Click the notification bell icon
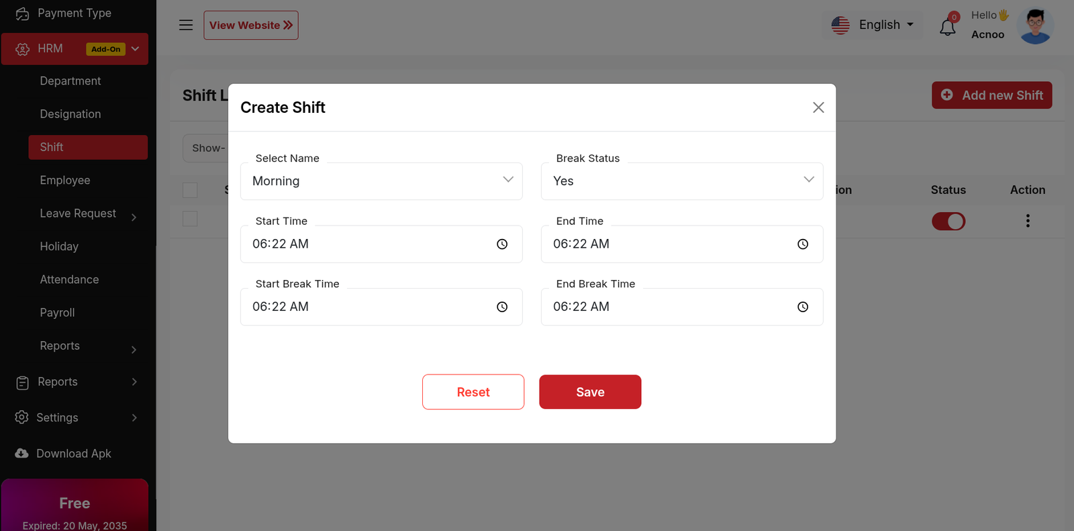Viewport: 1074px width, 531px height. [947, 28]
